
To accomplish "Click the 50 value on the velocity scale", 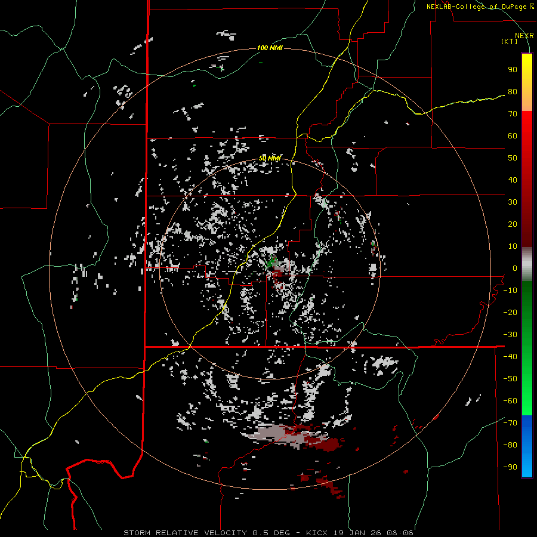I will point(513,158).
